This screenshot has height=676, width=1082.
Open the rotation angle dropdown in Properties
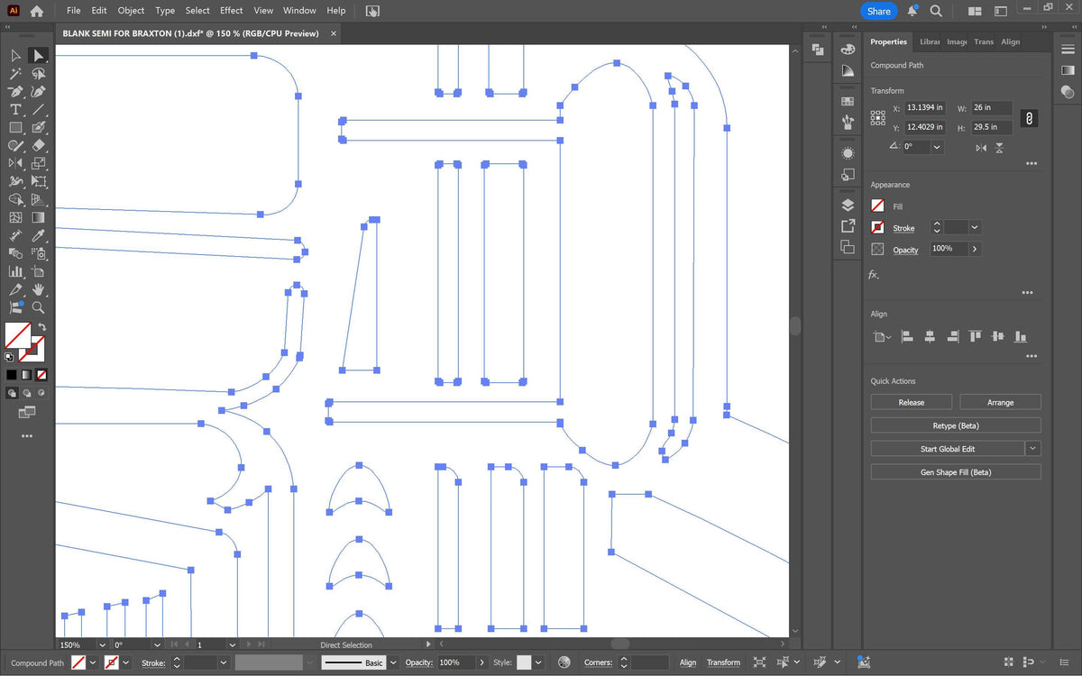(x=937, y=147)
